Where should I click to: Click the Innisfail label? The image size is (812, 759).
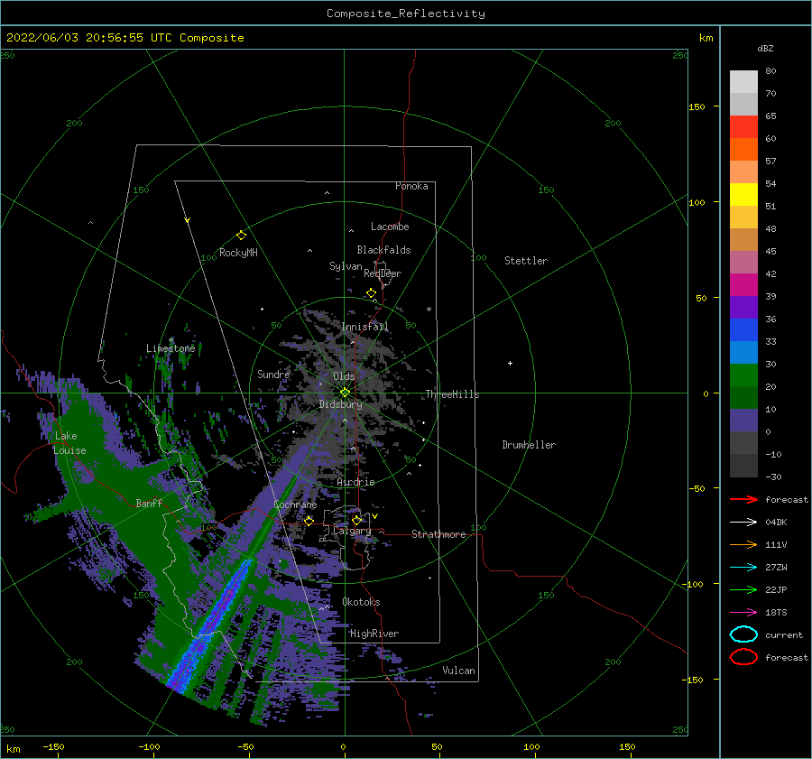coord(365,327)
